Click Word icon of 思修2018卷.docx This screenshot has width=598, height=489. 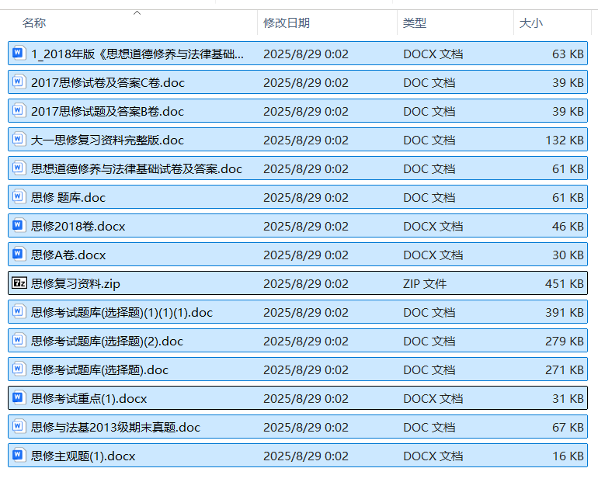19,226
